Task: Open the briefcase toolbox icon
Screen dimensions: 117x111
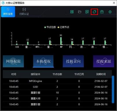Action: click(x=102, y=12)
